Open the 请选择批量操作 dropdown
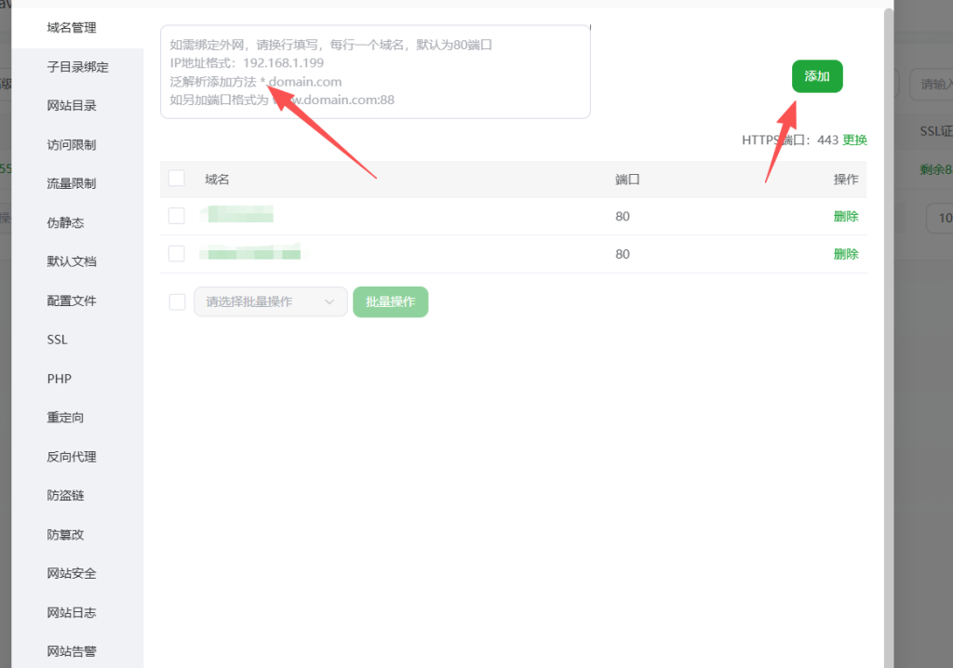 click(269, 301)
